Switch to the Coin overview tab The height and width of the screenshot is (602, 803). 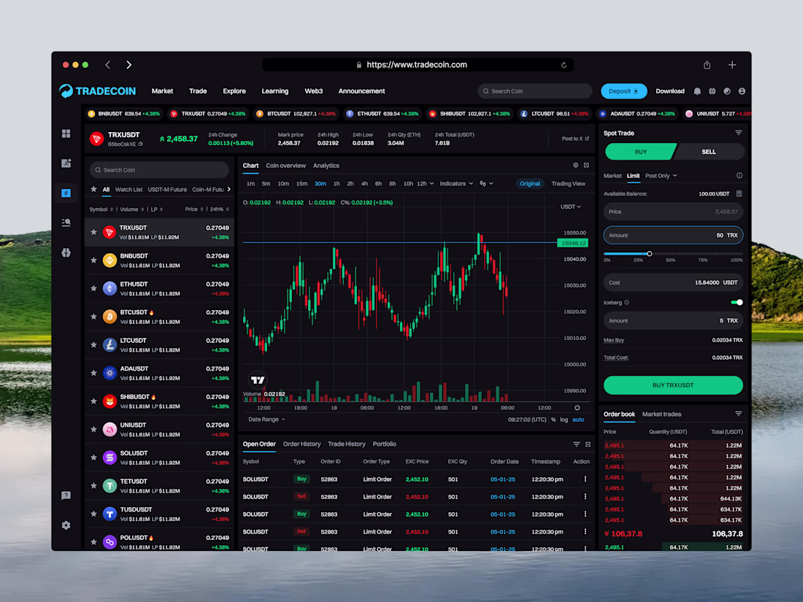(285, 166)
